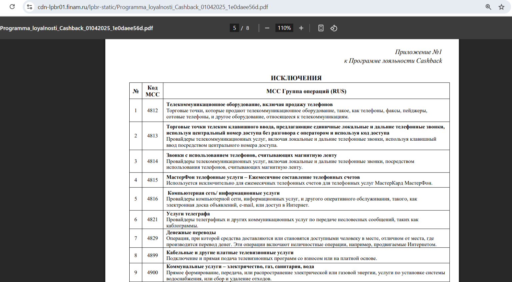
Task: Click the page number field showing 5
Action: pyautogui.click(x=234, y=28)
